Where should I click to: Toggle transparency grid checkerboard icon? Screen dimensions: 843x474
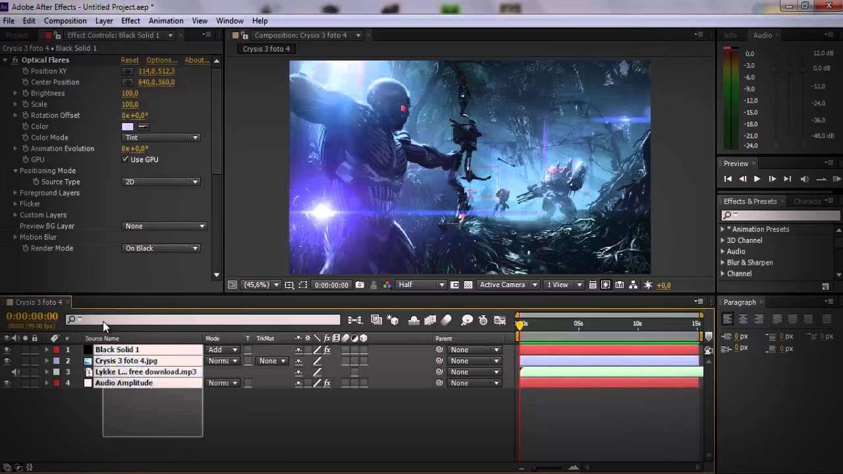[x=468, y=285]
